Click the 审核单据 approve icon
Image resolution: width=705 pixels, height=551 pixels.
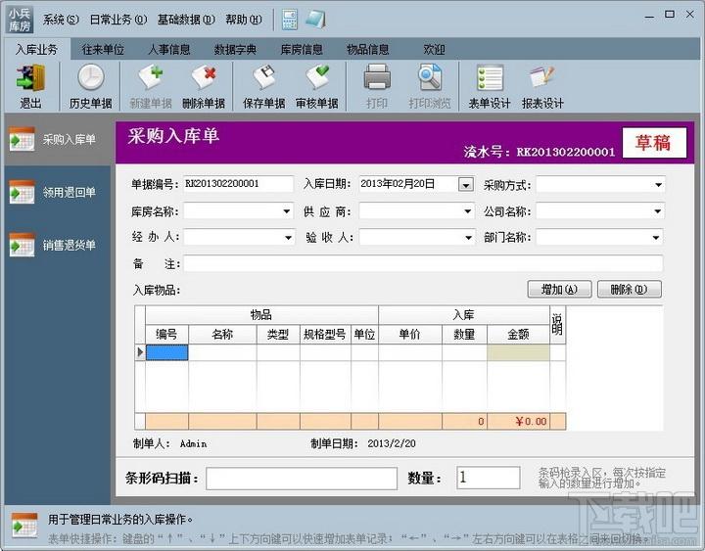(x=317, y=77)
